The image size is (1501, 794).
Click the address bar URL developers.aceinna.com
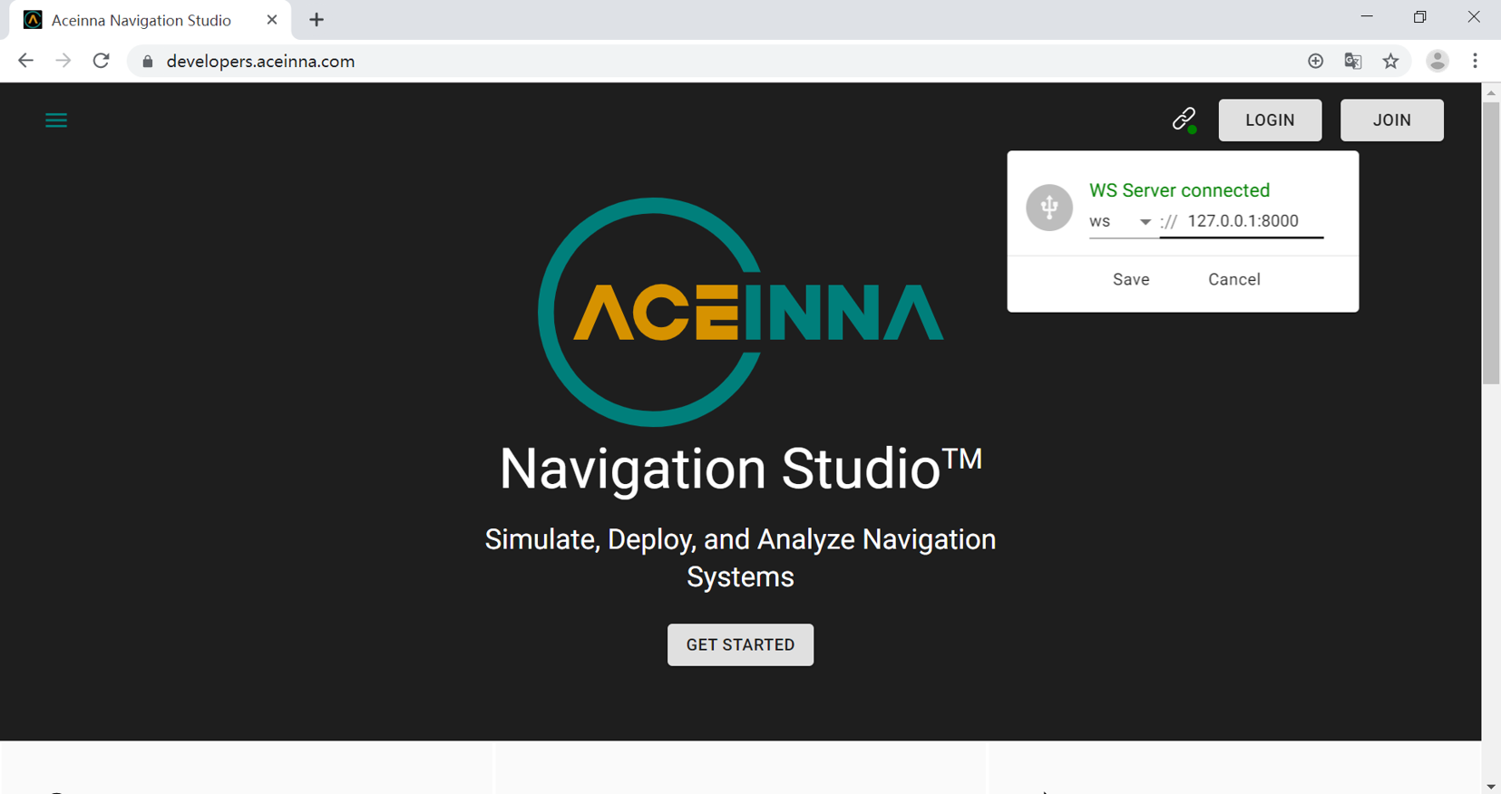pos(260,62)
